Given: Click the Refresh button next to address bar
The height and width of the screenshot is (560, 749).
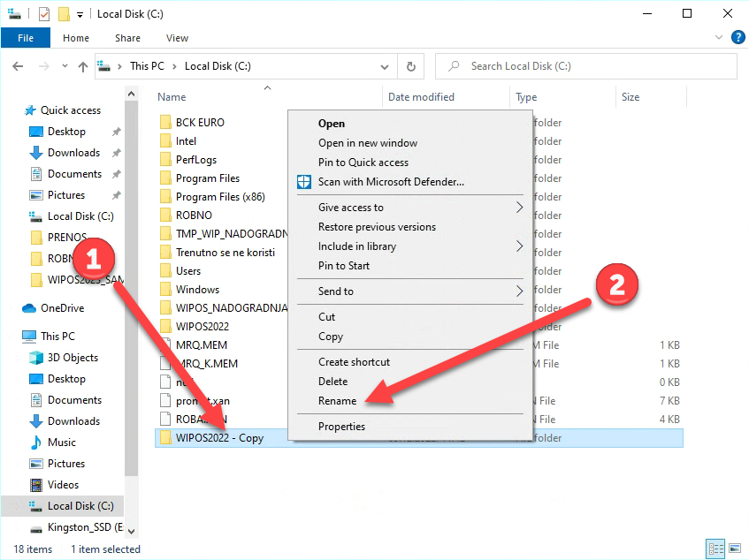Looking at the screenshot, I should tap(410, 66).
